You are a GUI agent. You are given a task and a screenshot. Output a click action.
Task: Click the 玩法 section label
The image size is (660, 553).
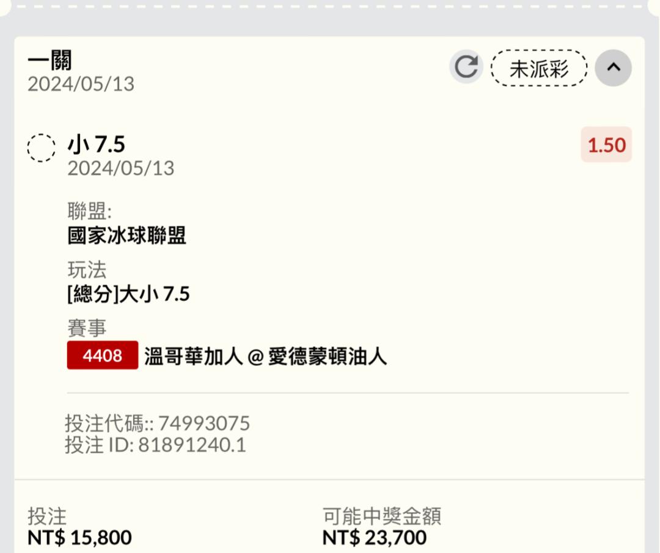(87, 270)
